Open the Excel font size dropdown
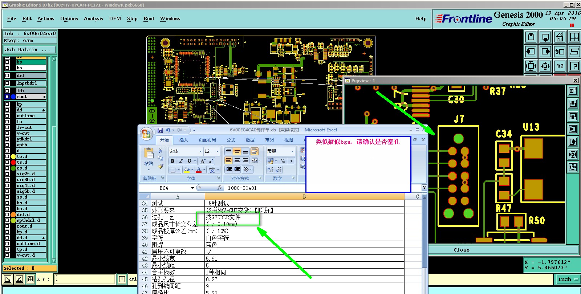The height and width of the screenshot is (294, 581). click(218, 151)
